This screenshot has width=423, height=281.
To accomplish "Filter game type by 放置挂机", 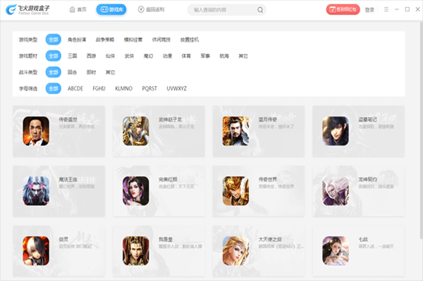I will (x=190, y=40).
